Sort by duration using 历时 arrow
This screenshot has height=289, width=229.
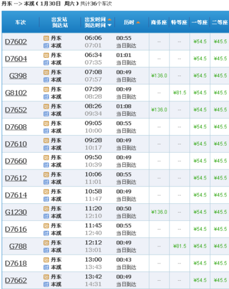138,23
